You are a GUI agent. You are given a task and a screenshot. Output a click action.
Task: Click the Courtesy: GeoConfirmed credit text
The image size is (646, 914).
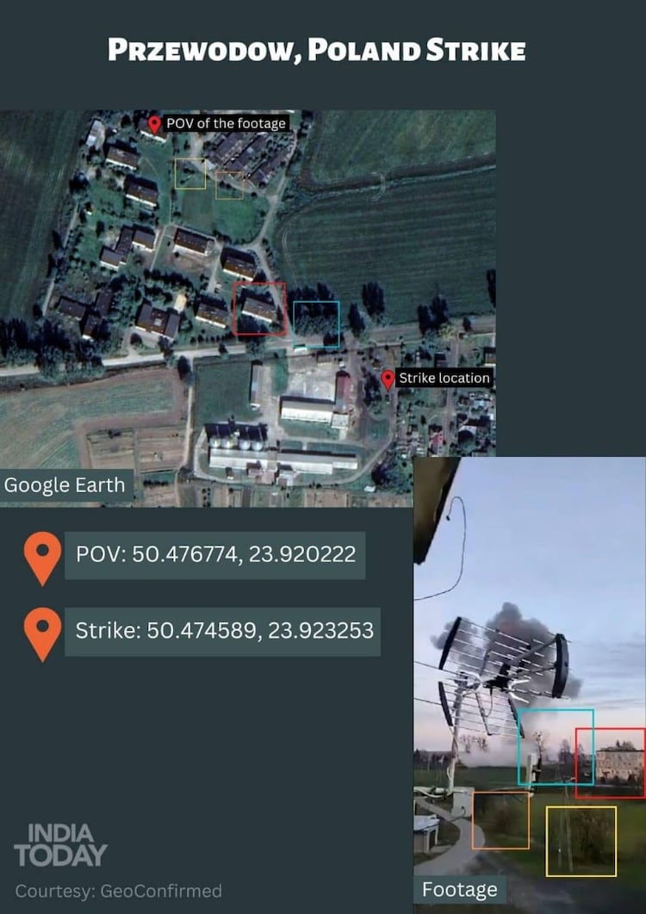[119, 892]
